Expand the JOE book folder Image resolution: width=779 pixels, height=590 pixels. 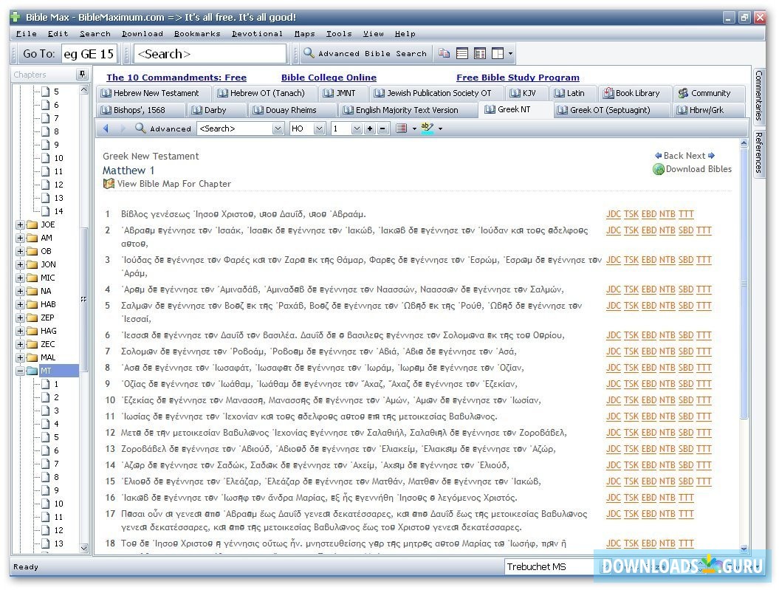[x=20, y=224]
